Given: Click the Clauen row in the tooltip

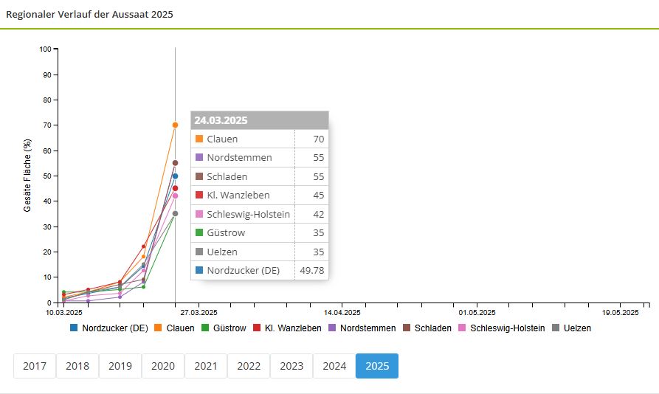Looking at the screenshot, I should (x=260, y=139).
